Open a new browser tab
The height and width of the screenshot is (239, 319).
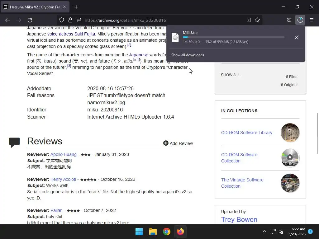point(76,7)
